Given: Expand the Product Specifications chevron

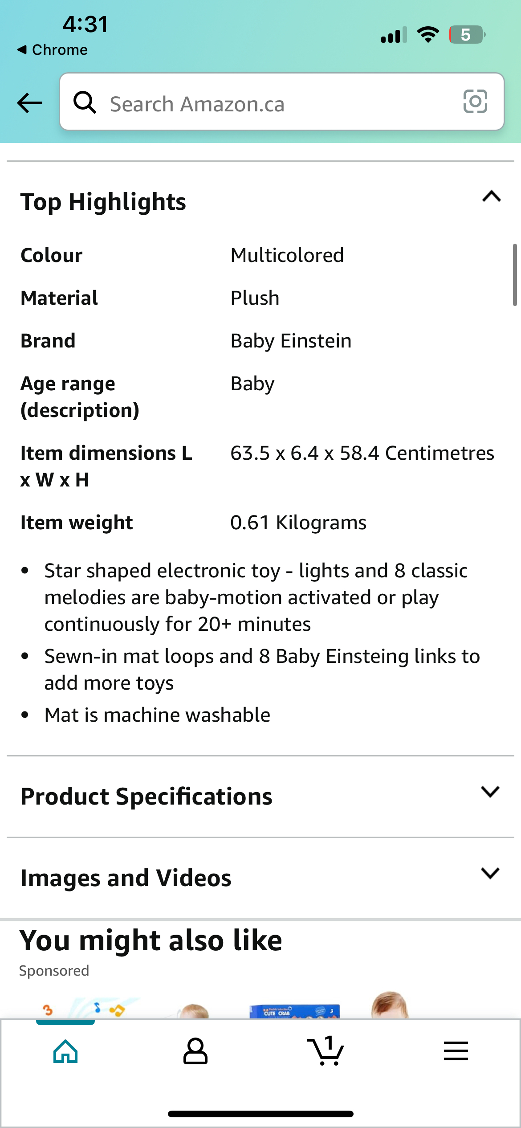Looking at the screenshot, I should pyautogui.click(x=490, y=792).
